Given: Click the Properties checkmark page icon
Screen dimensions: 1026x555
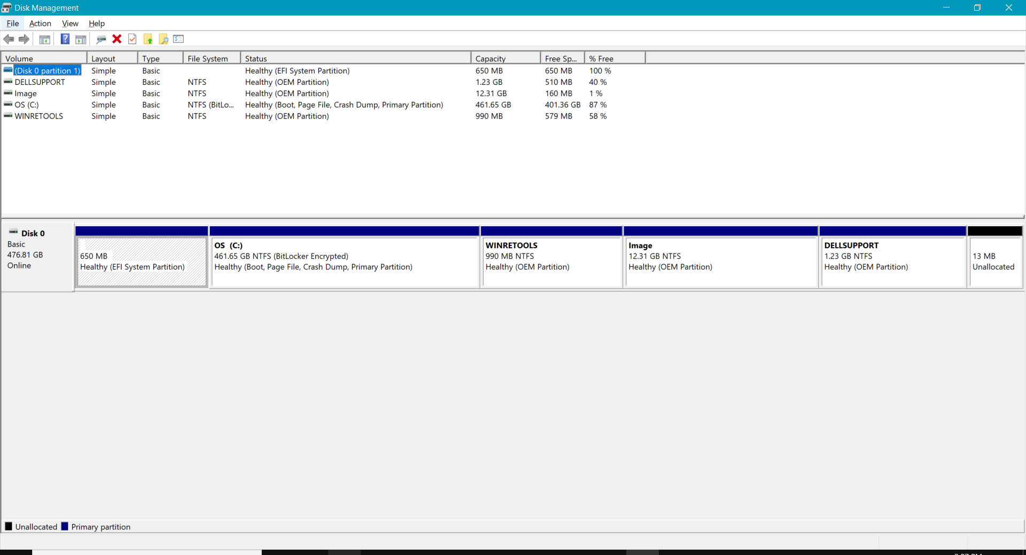Looking at the screenshot, I should [x=133, y=39].
